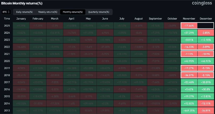Image resolution: width=215 pixels, height=114 pixels.
Task: Click the empty December 2025 cell
Action: (x=206, y=26)
